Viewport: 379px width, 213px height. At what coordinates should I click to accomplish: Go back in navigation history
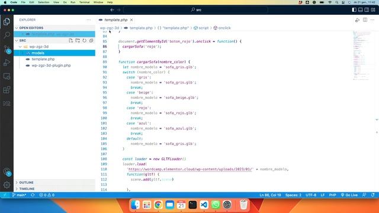point(112,10)
